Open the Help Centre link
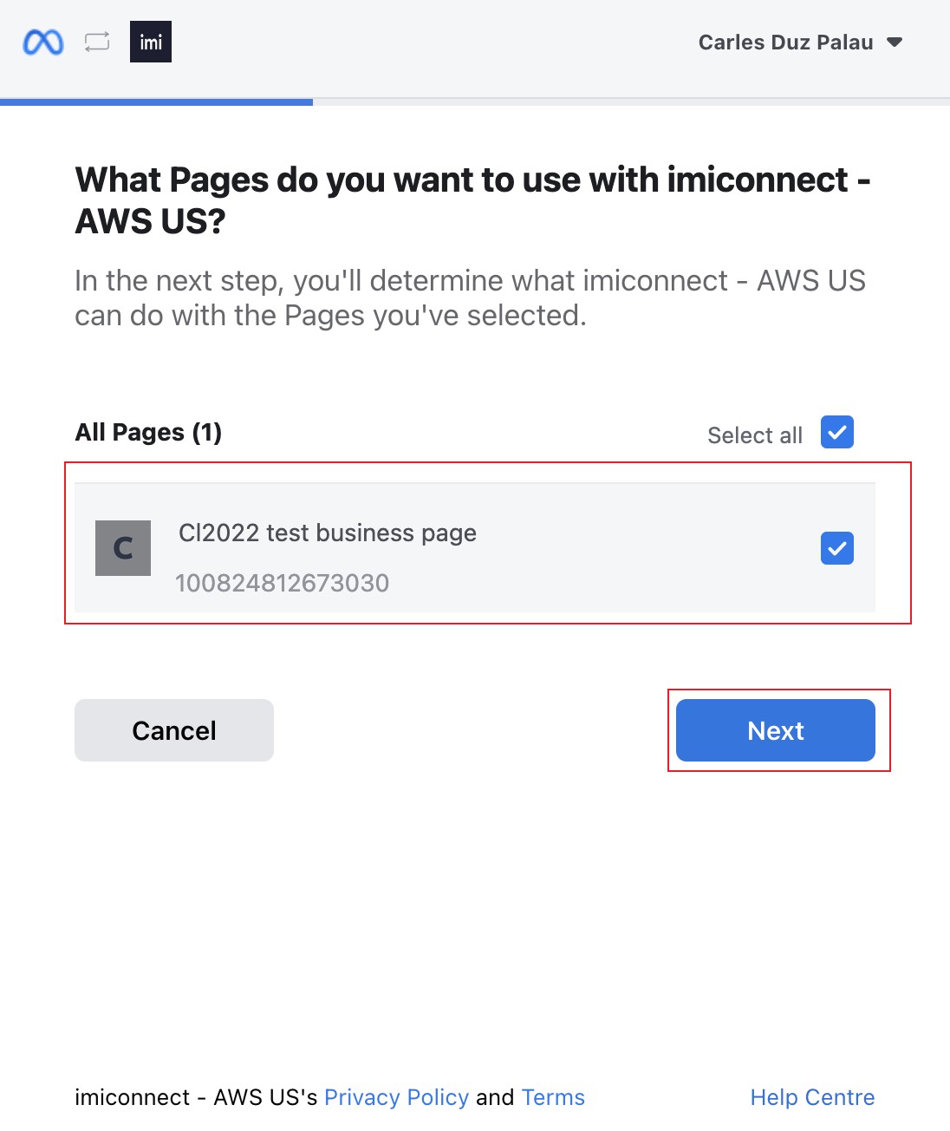950x1131 pixels. [813, 1097]
